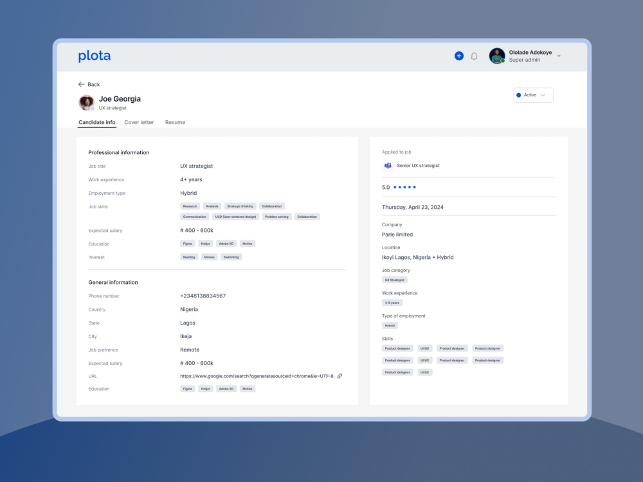Screen dimensions: 643x482
Task: Select the Candidate info tab
Action: (97, 122)
